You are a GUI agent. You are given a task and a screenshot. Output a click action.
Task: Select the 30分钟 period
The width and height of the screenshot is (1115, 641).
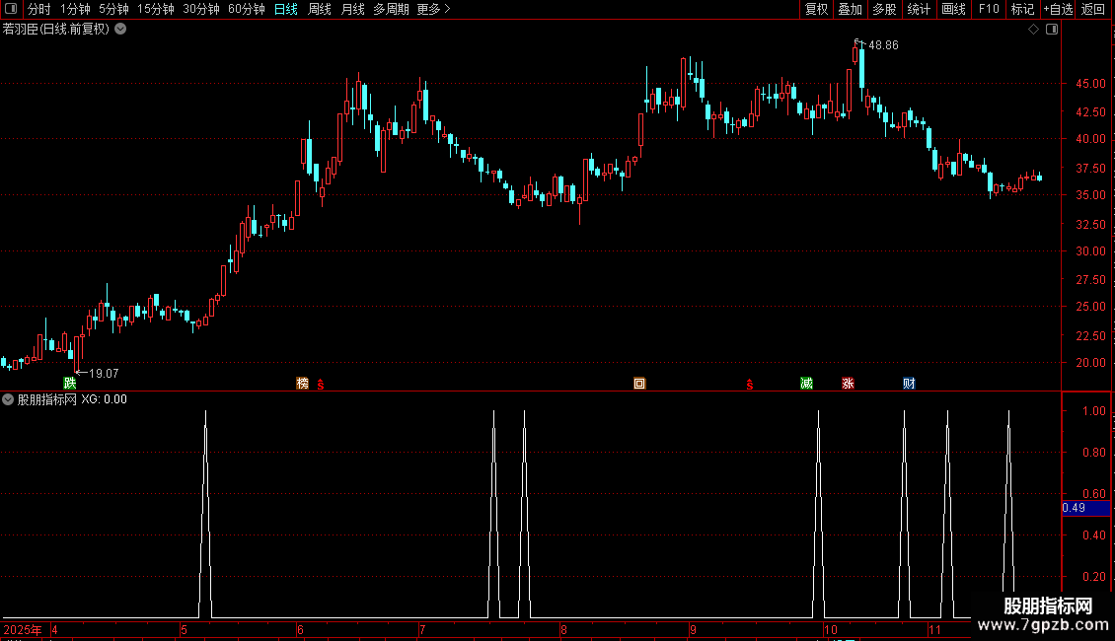201,9
